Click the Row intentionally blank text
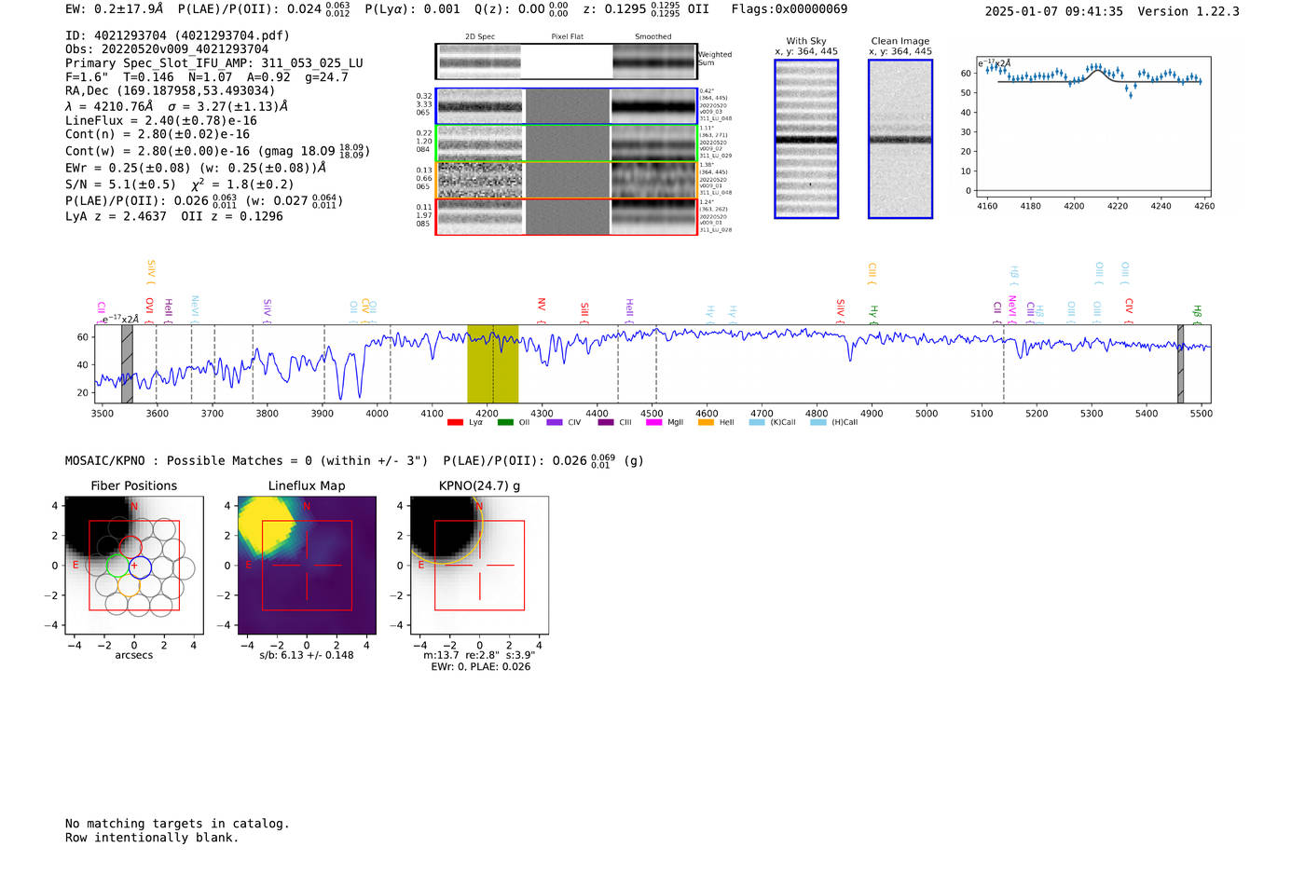This screenshot has width=1305, height=888. (152, 838)
